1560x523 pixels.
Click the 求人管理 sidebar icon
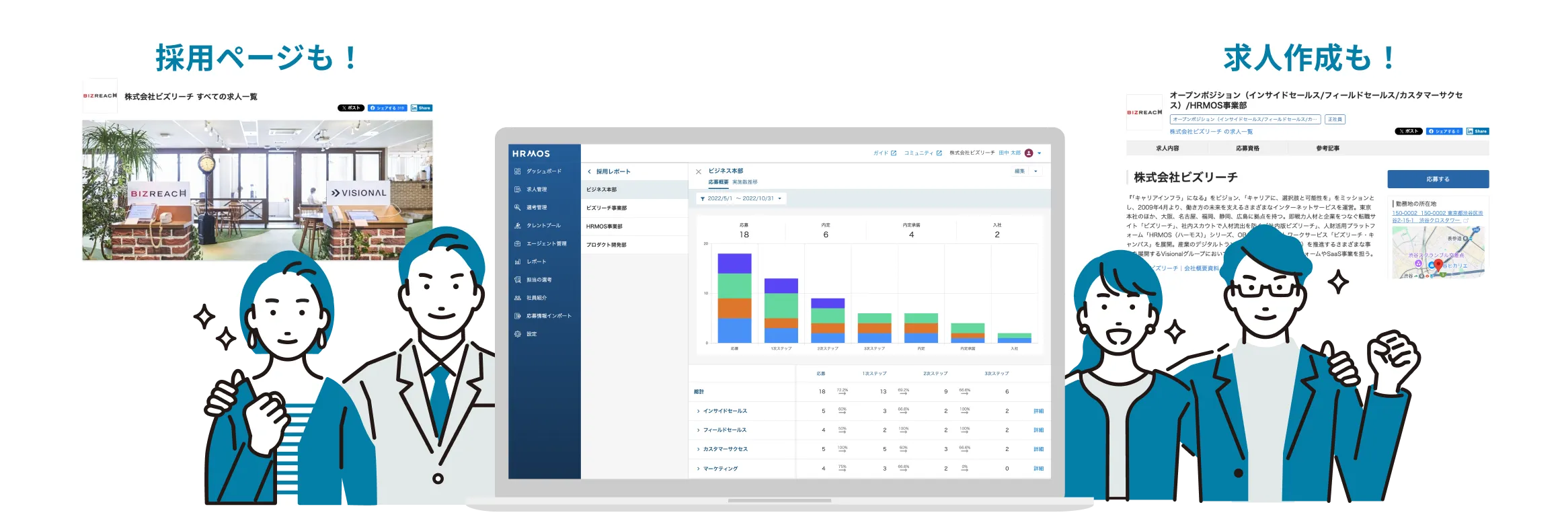pyautogui.click(x=518, y=190)
